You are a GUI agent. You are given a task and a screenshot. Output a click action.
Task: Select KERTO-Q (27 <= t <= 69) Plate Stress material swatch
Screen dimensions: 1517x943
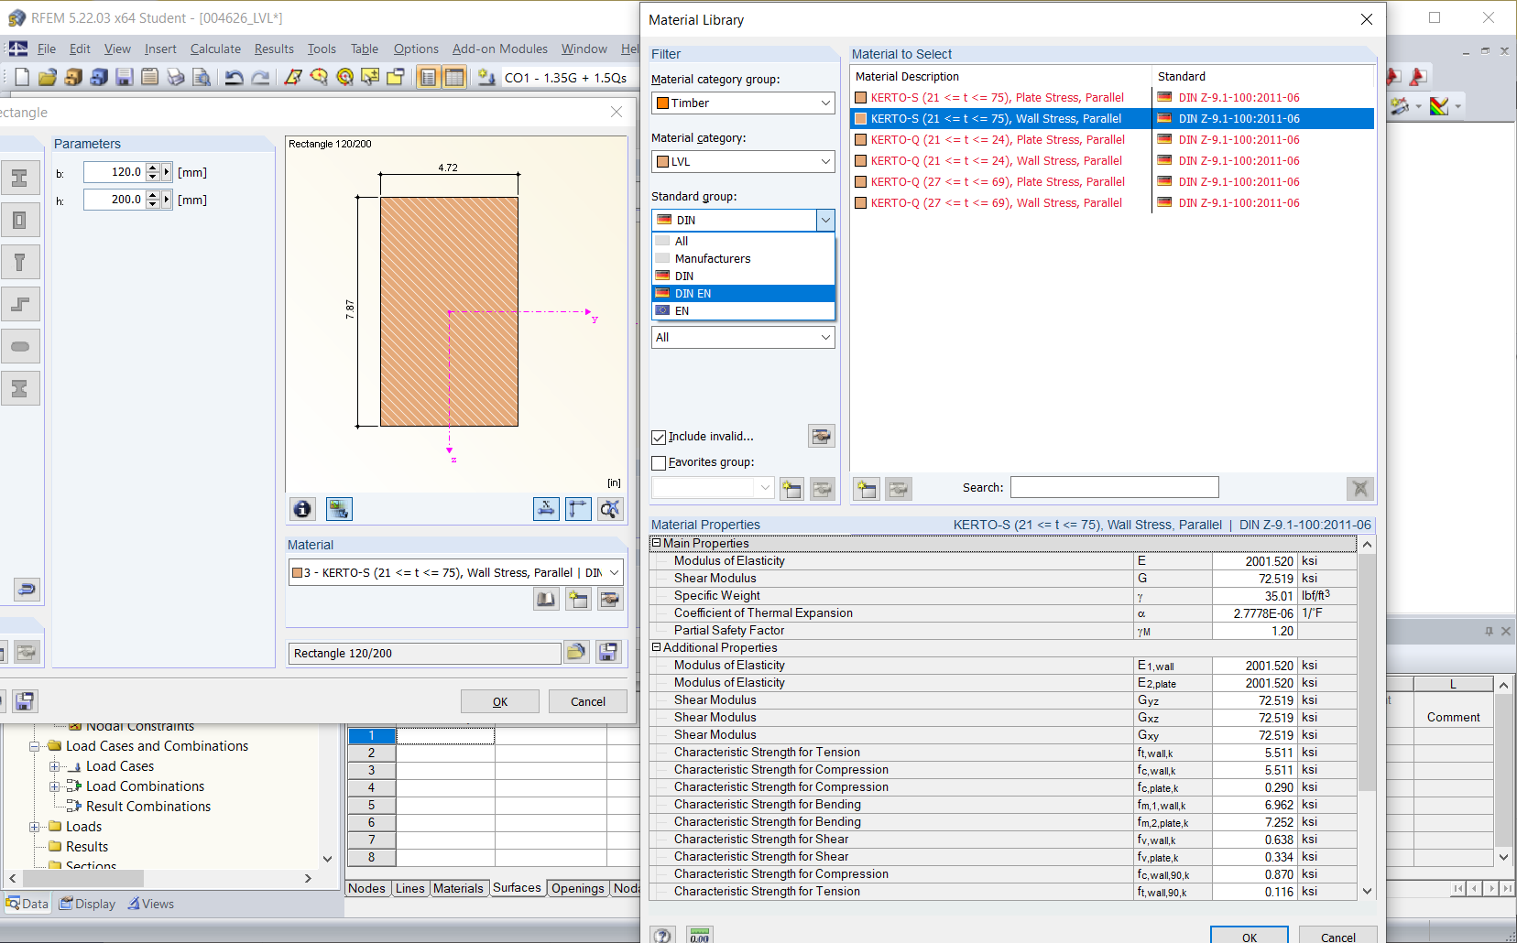[861, 182]
